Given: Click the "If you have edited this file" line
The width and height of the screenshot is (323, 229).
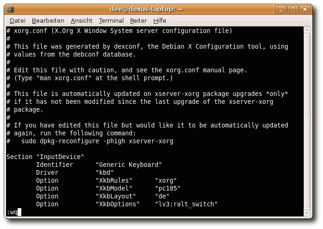Looking at the screenshot, I should [x=147, y=125].
